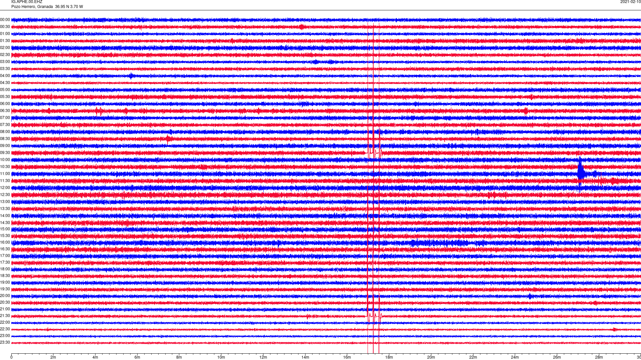Viewport: 641px width, 360px height.
Task: Select the 04:00 trace time label
Action: (5, 76)
